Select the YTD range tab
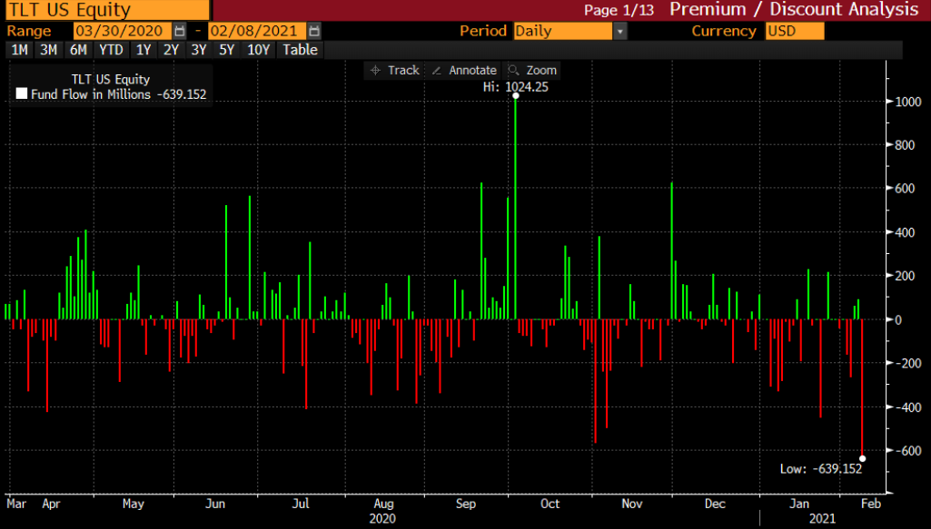The image size is (931, 529). [x=111, y=50]
